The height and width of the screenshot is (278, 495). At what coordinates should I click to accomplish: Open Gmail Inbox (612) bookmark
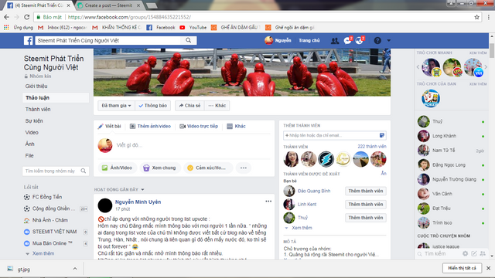62,28
